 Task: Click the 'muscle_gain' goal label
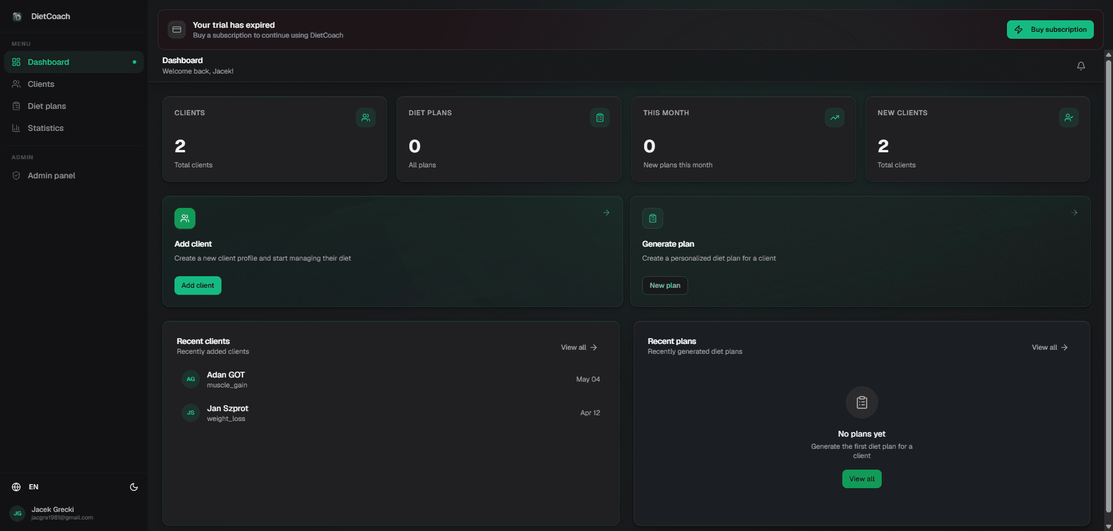pyautogui.click(x=227, y=385)
